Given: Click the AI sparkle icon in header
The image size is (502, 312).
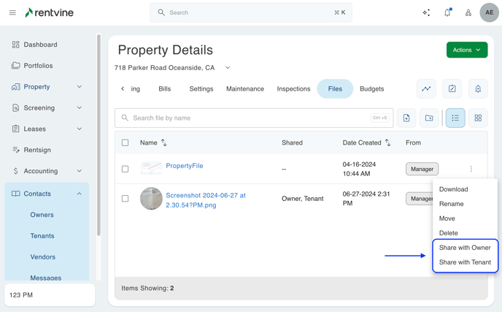Looking at the screenshot, I should pos(426,12).
